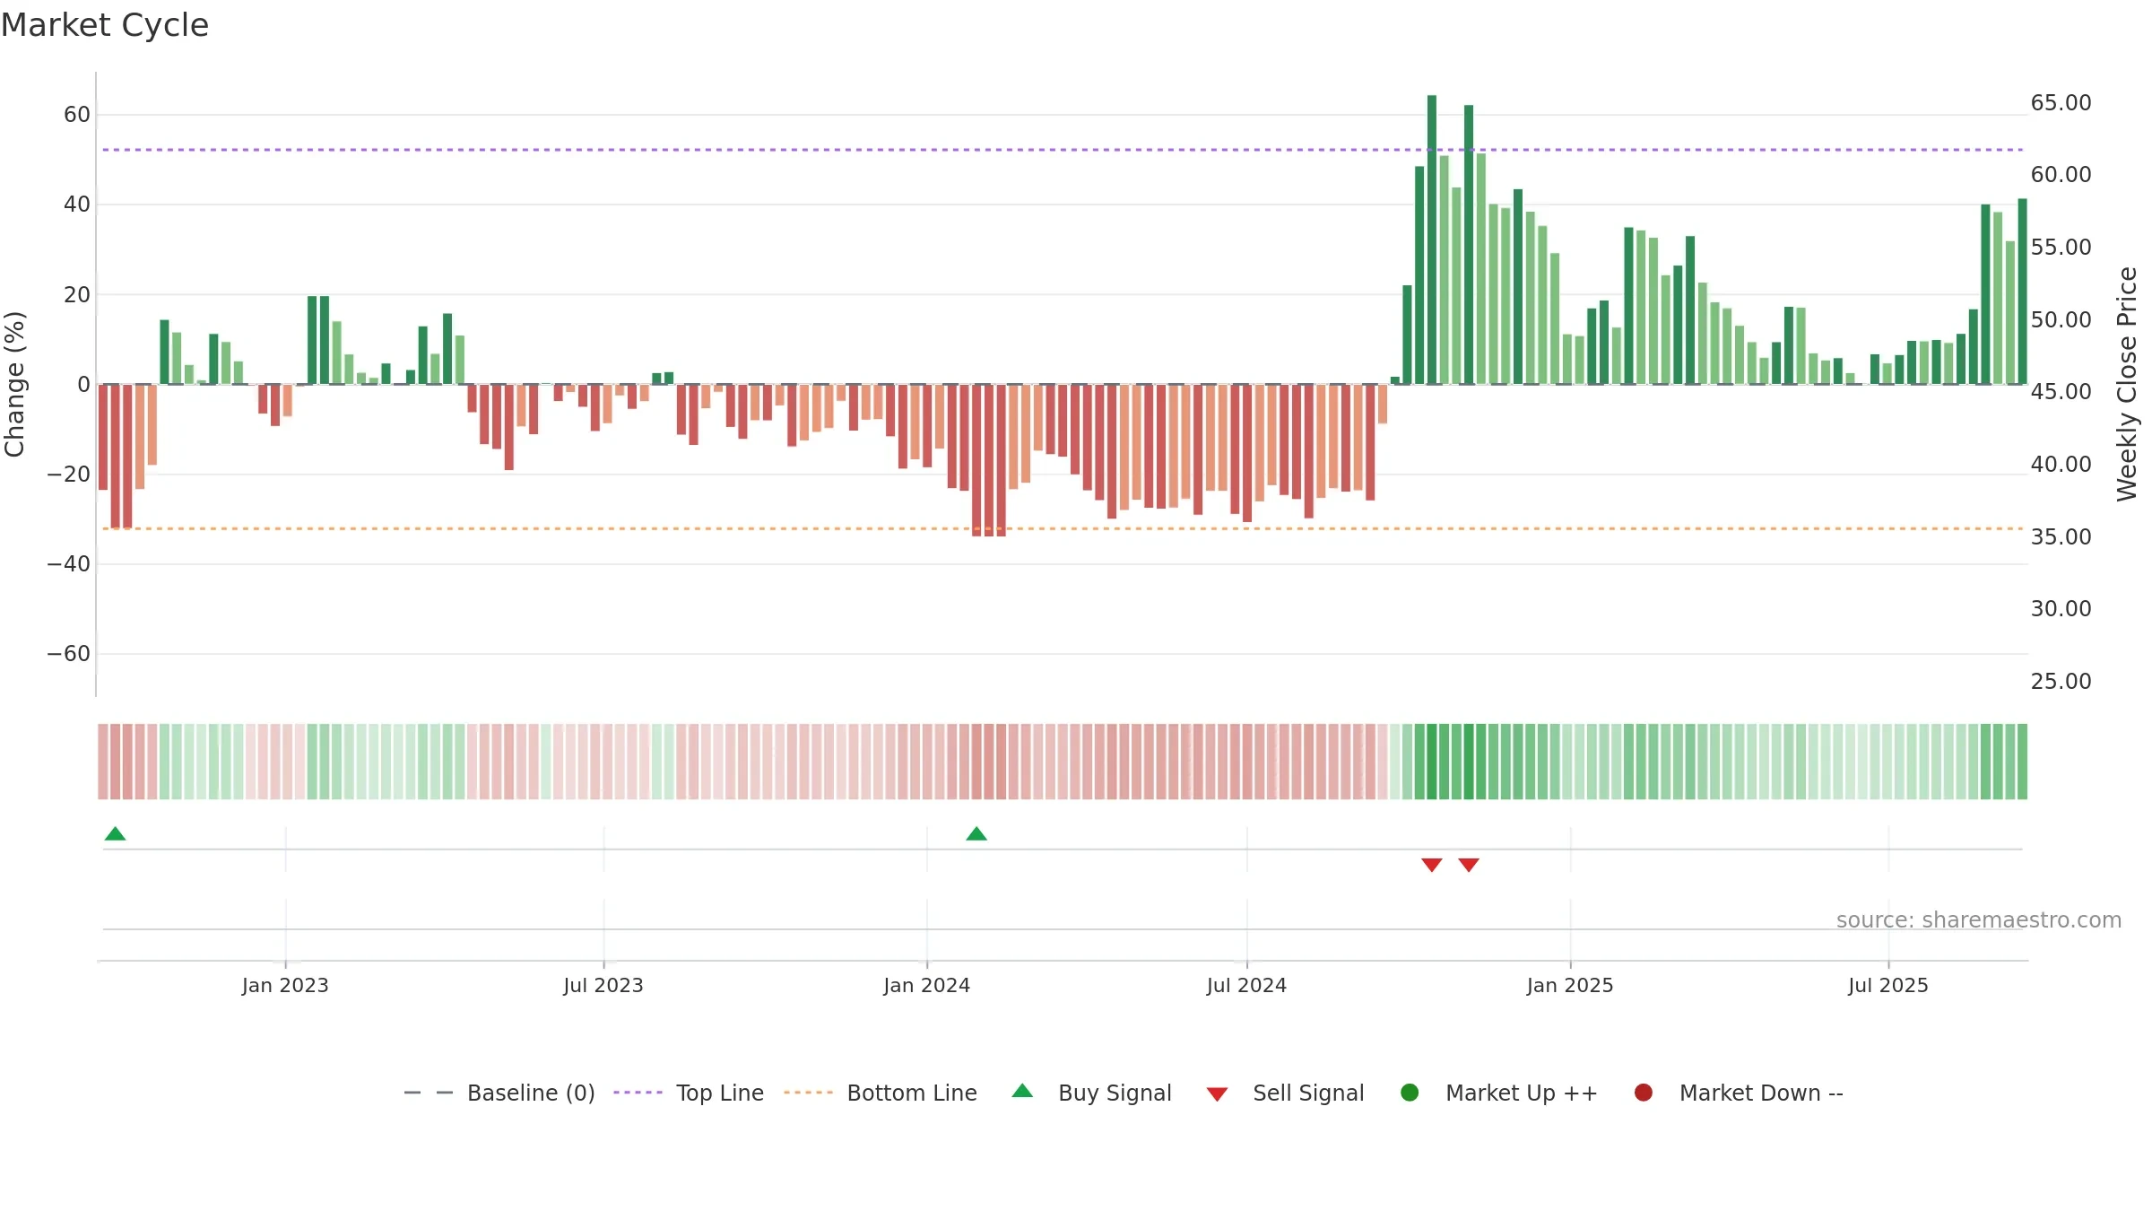Click the Change (%) axis title
Viewport: 2152px width, 1211px height.
click(14, 384)
